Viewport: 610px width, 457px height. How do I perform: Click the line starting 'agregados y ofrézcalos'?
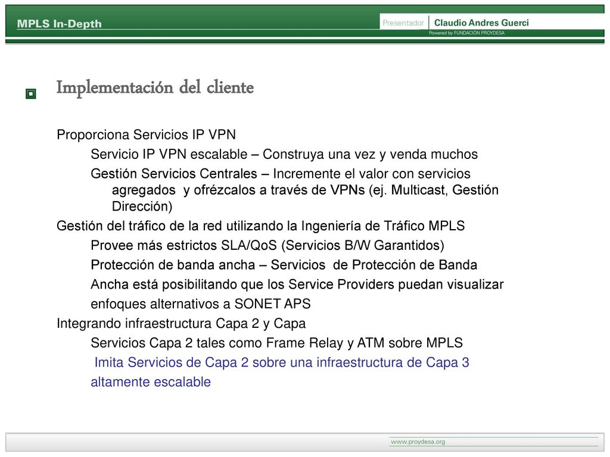coord(305,190)
